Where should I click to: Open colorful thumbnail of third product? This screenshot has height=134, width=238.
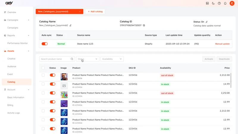click(x=64, y=95)
